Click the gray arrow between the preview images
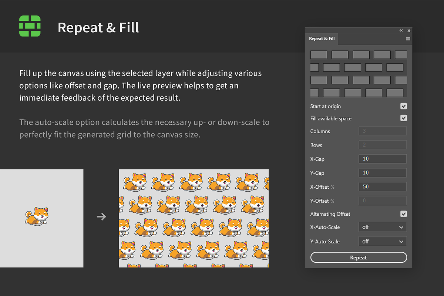This screenshot has height=296, width=444. [x=101, y=217]
